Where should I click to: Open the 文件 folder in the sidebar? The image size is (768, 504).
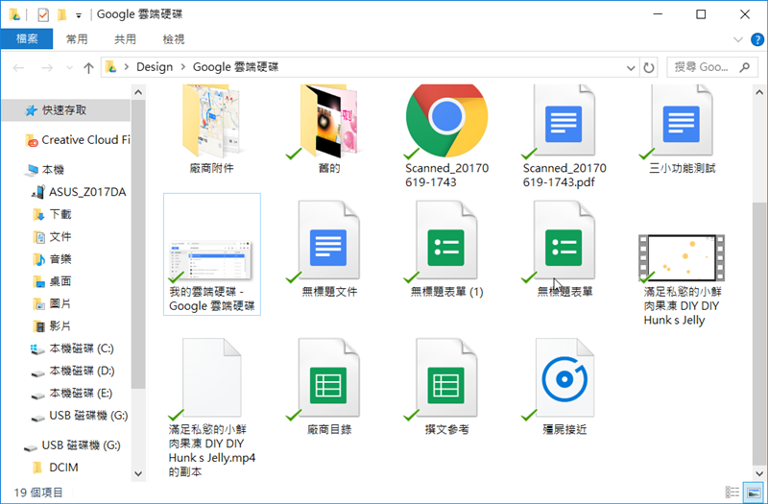pos(53,237)
